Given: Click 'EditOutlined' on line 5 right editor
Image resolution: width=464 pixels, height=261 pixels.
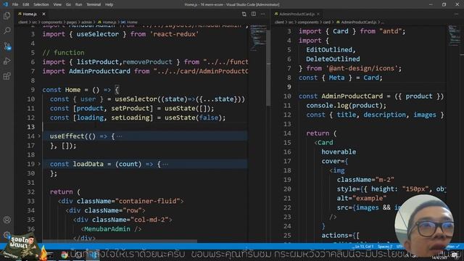Looking at the screenshot, I should [329, 50].
